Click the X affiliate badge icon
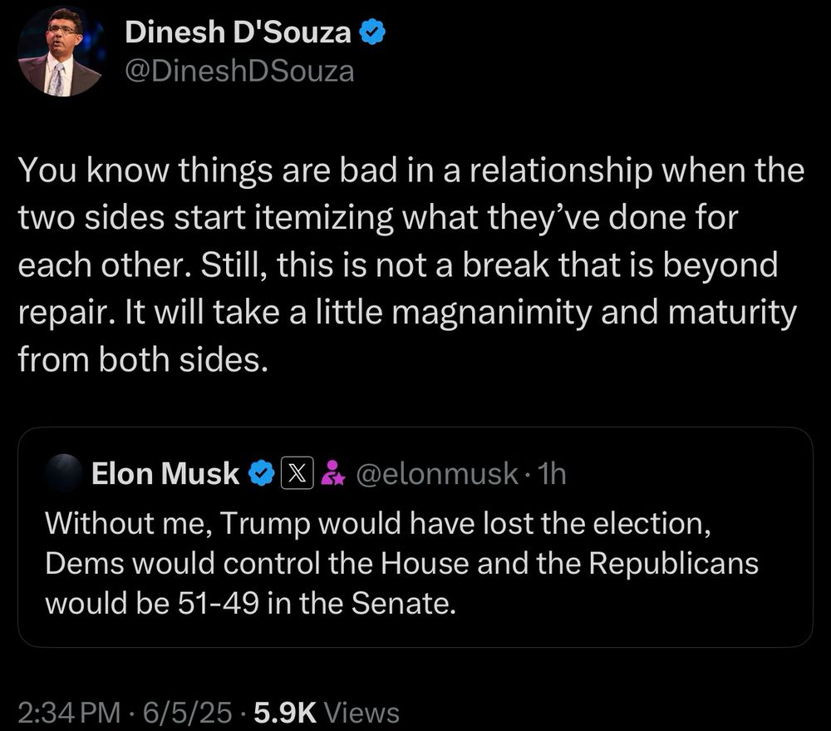 pos(297,472)
